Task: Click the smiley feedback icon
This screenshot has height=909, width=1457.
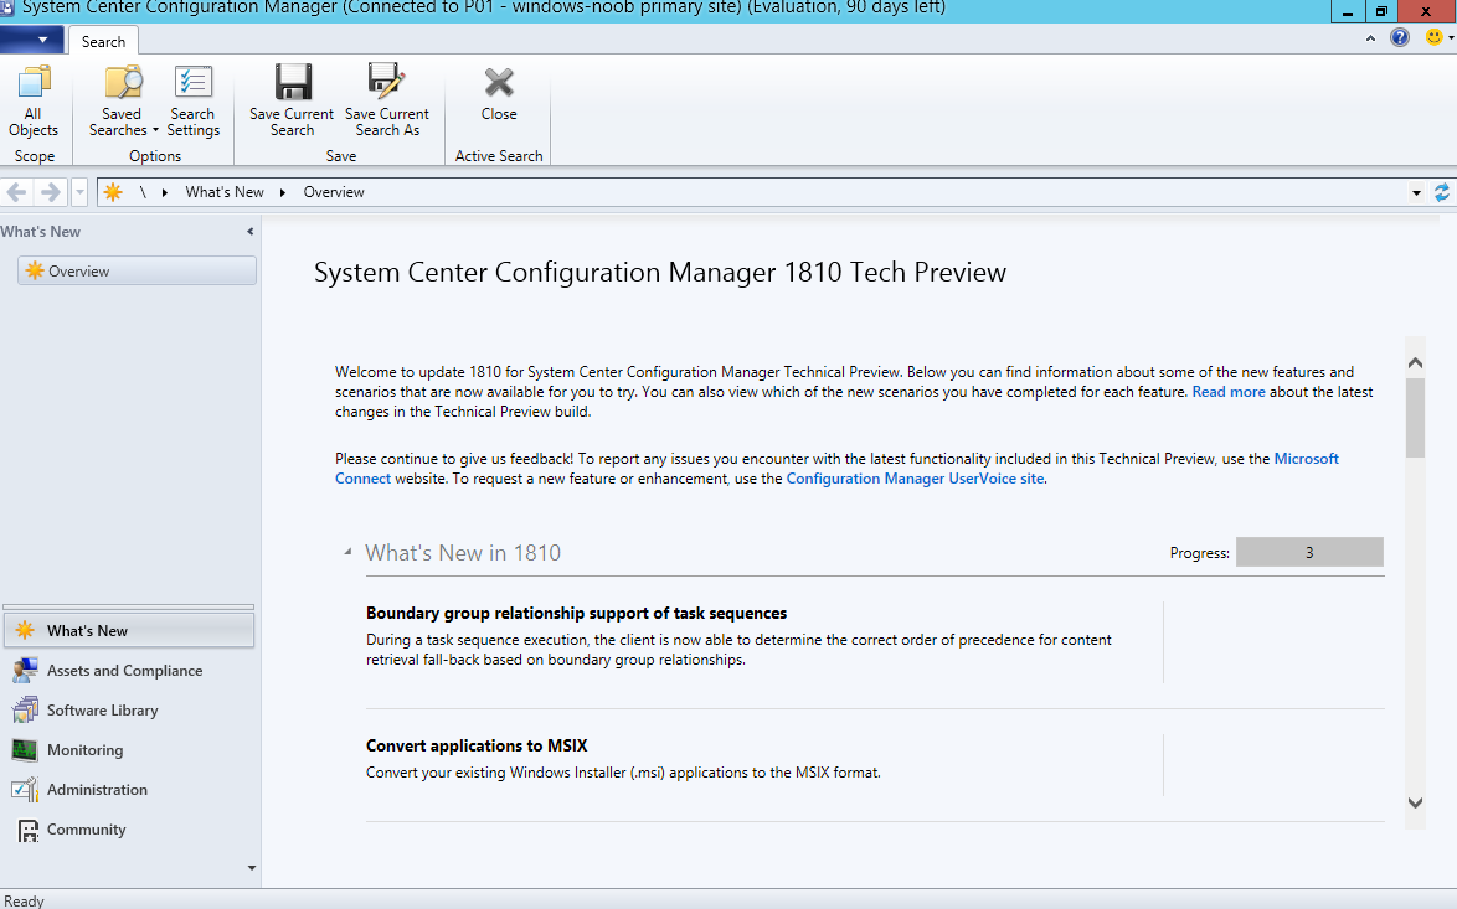Action: tap(1434, 38)
